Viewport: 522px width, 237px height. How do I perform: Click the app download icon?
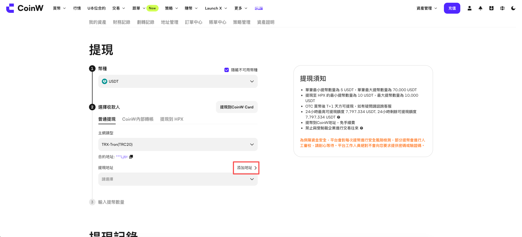point(491,8)
